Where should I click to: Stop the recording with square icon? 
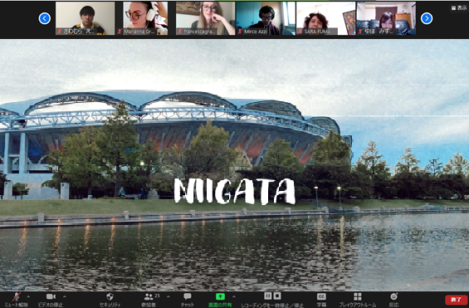click(x=277, y=296)
